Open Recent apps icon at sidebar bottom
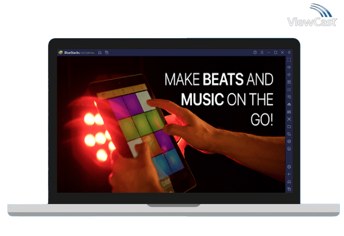The width and height of the screenshot is (344, 236). pos(289,189)
